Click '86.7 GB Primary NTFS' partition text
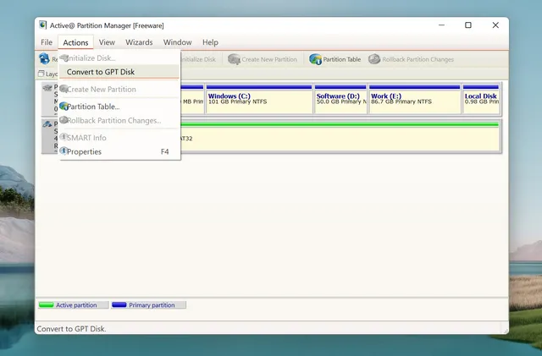Image resolution: width=542 pixels, height=356 pixels. [x=401, y=101]
